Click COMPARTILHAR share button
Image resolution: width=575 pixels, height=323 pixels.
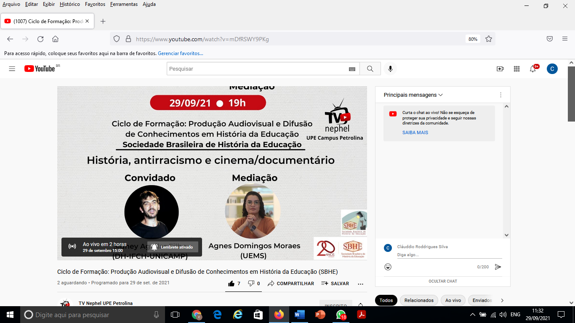point(291,283)
